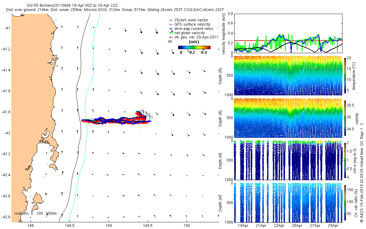This screenshot has height=229, width=366.
Task: Click the '4h' label under the legend
Action: [170, 41]
